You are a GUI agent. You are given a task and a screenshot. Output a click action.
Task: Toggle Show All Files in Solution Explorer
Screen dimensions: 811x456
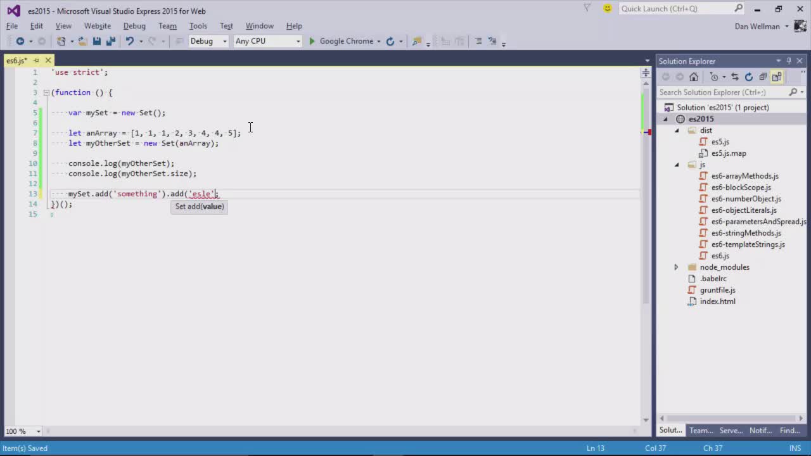click(777, 77)
